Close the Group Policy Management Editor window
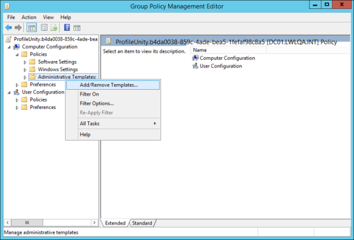This screenshot has height=240, width=354. (x=342, y=4)
